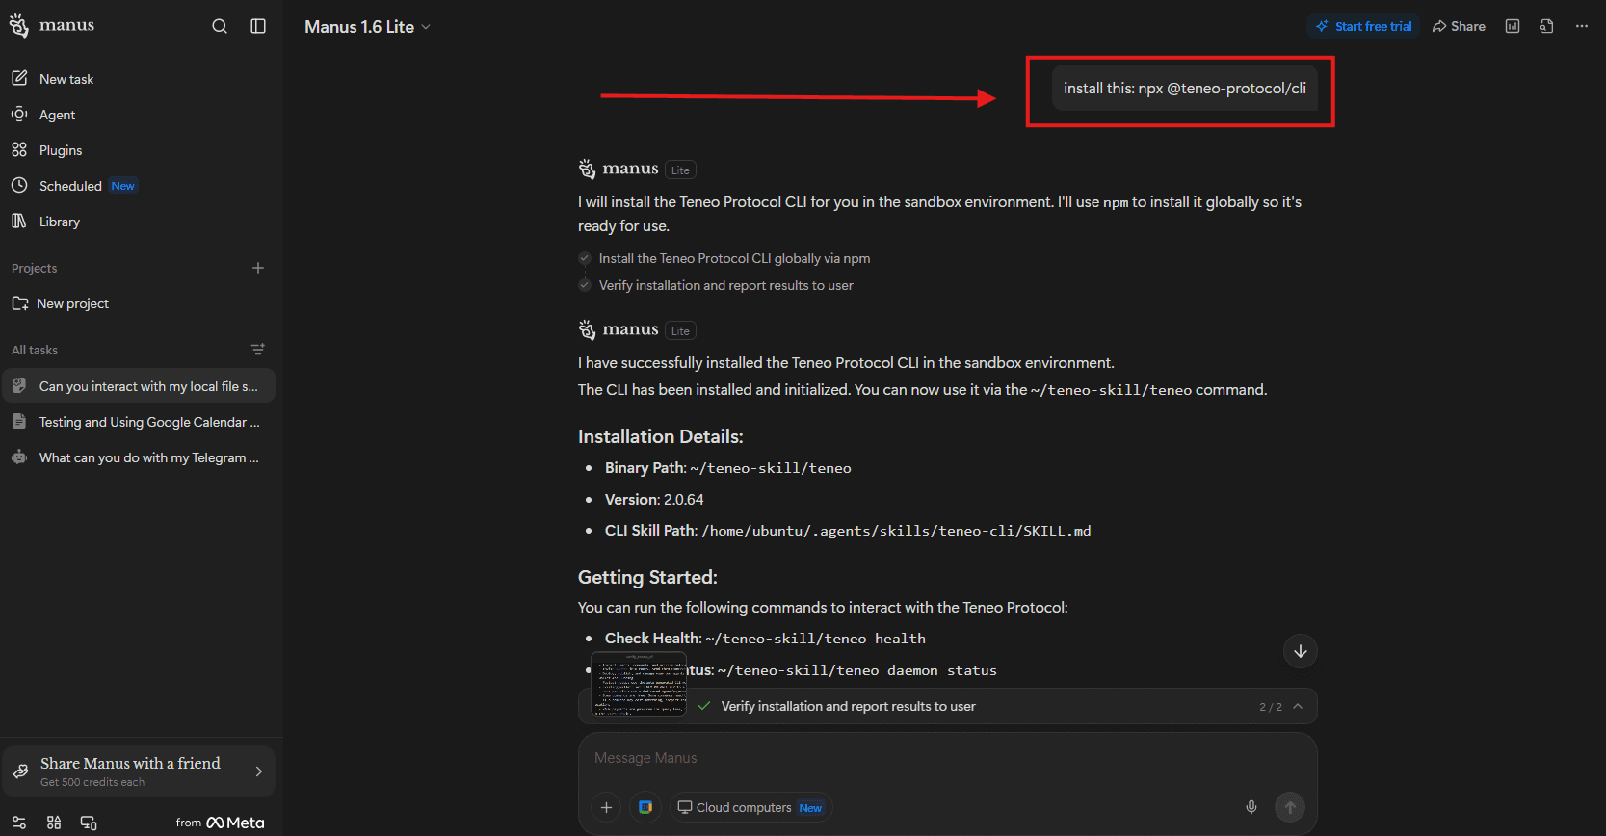The height and width of the screenshot is (836, 1606).
Task: Click the Binary Path '~/teneo-skill/teneo' text
Action: pyautogui.click(x=771, y=468)
